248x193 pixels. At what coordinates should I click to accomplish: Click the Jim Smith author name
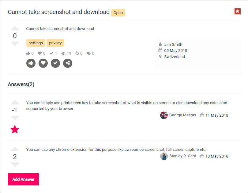tap(173, 45)
